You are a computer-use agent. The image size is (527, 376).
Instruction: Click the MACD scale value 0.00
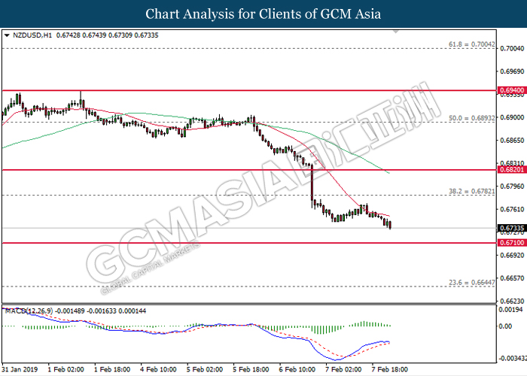505,326
